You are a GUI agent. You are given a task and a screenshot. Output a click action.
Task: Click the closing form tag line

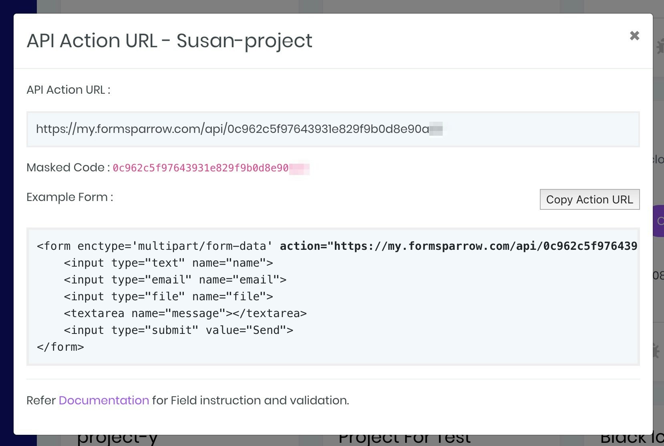point(60,347)
